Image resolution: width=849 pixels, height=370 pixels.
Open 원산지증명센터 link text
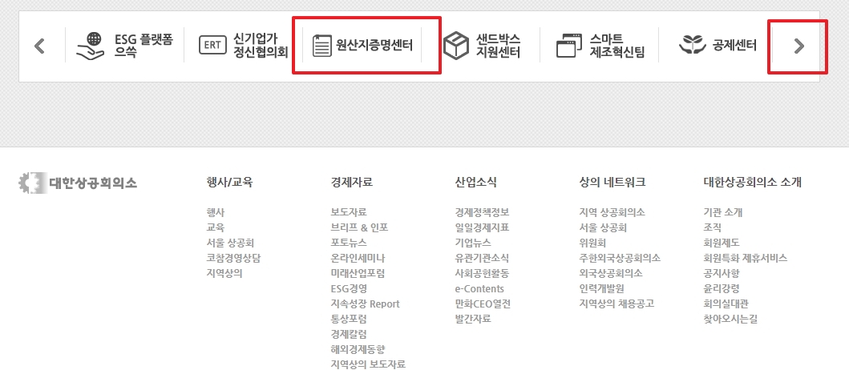coord(374,46)
